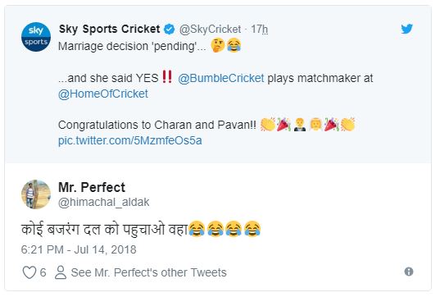Click the @himachal_aldak handle

click(103, 202)
